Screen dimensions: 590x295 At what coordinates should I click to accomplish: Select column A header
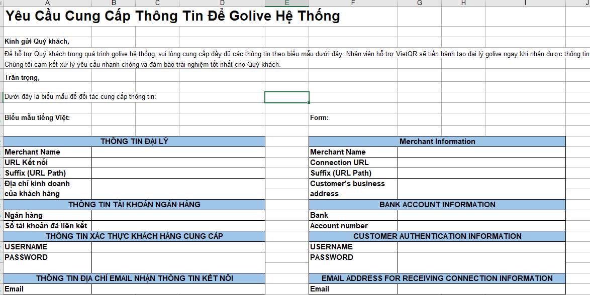[x=47, y=3]
